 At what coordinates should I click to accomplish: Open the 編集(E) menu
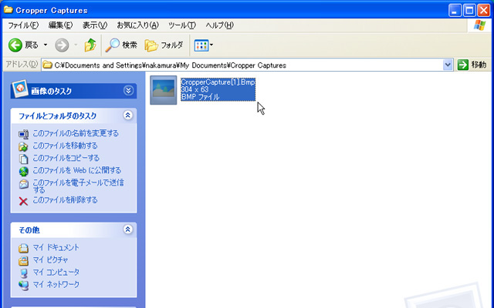(60, 25)
